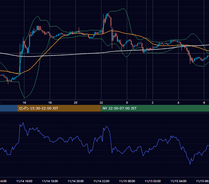This screenshot has width=209, height=184.
Task: Click the upper axis hour label 6
Action: (x=204, y=103)
